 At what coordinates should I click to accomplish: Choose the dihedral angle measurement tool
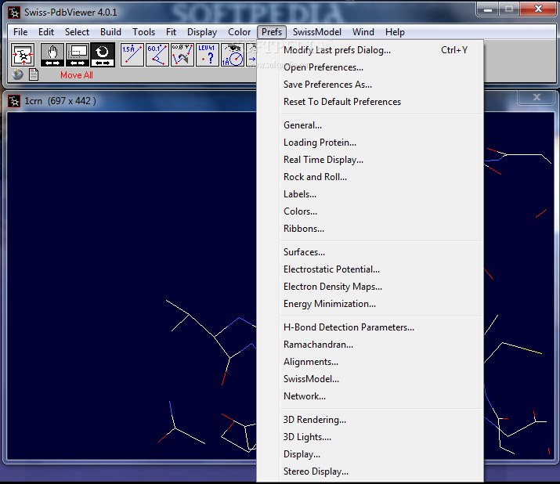(x=182, y=55)
